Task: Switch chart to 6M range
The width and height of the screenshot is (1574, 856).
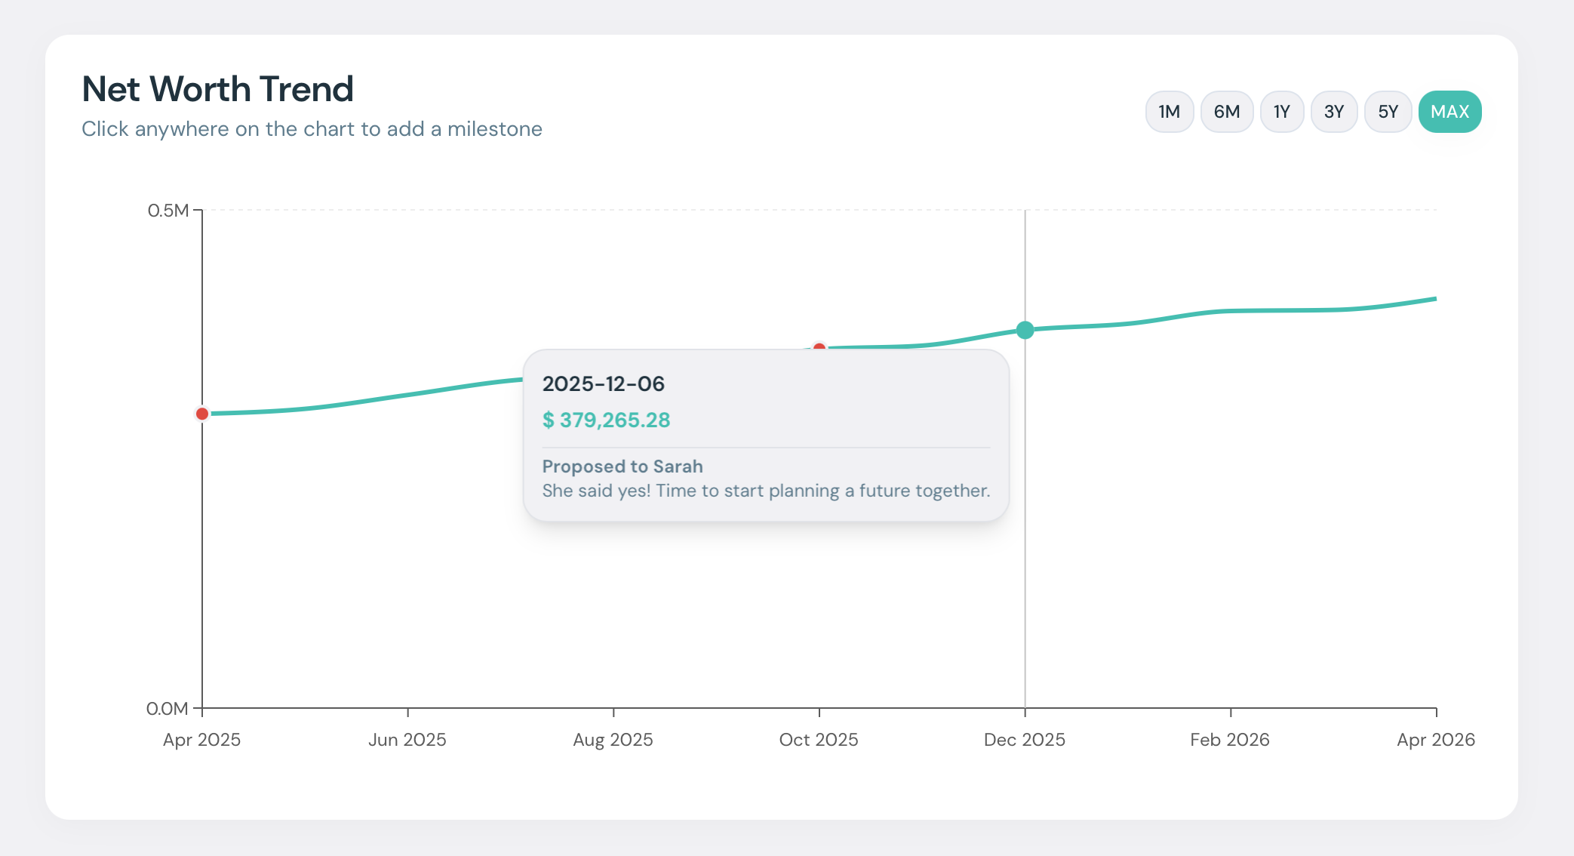Action: [1226, 112]
